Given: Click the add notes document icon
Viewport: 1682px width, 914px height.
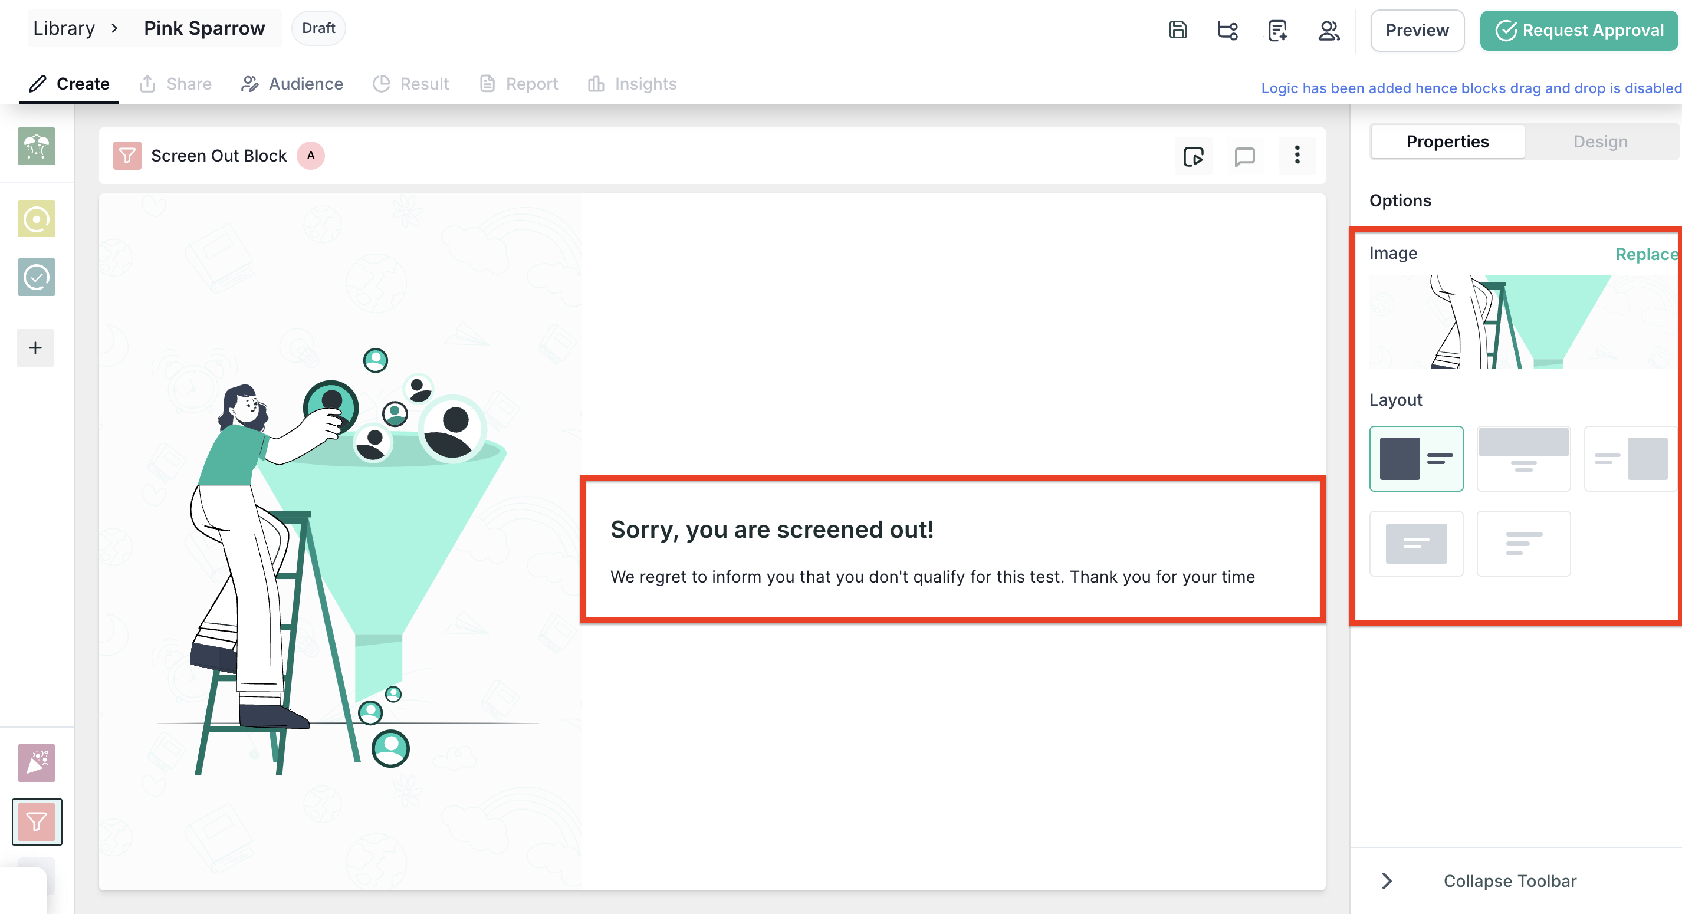Looking at the screenshot, I should [x=1277, y=30].
